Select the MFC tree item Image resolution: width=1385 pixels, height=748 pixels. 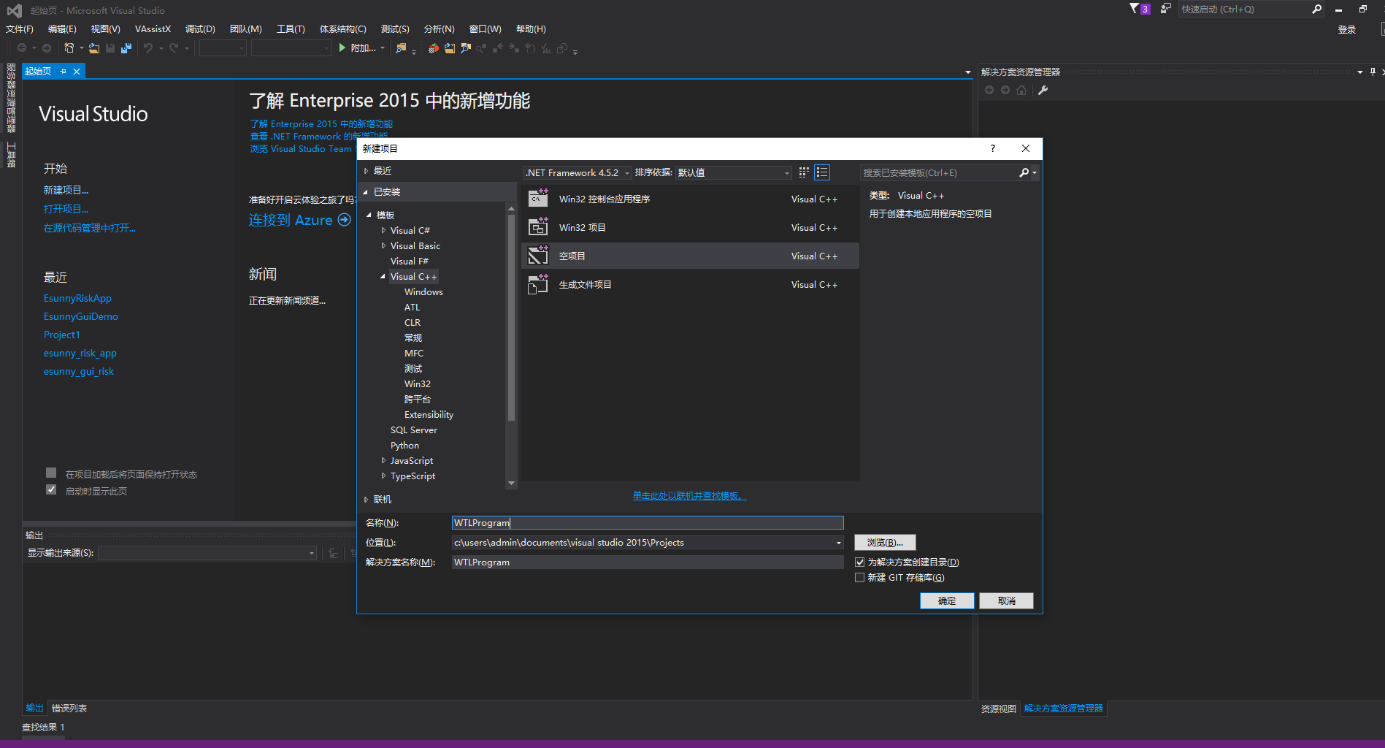(x=414, y=353)
